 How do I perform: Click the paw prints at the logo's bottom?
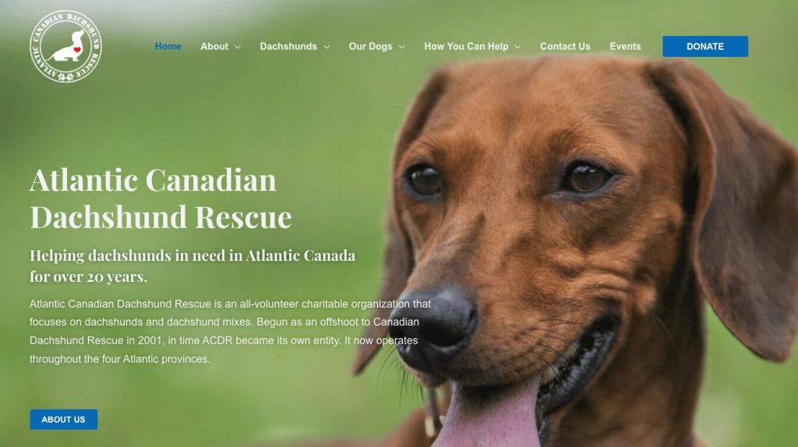click(x=66, y=77)
